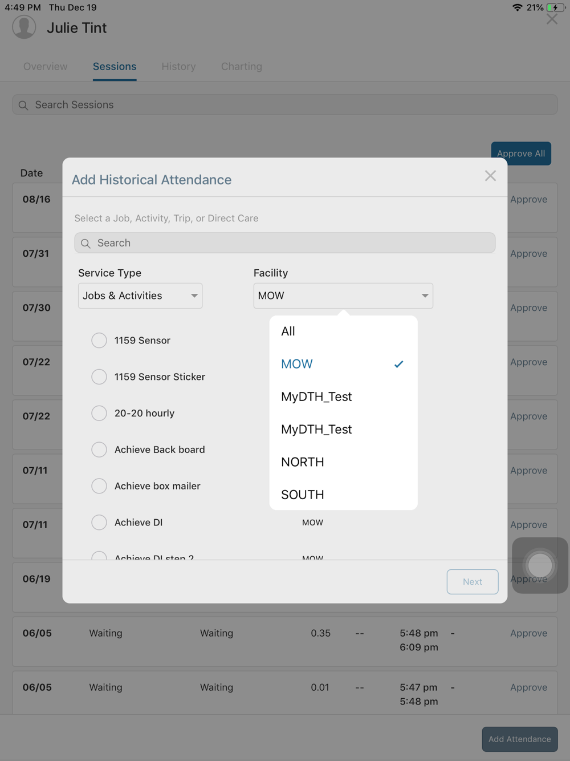Approve the 08/16 session
Image resolution: width=570 pixels, height=761 pixels.
528,200
